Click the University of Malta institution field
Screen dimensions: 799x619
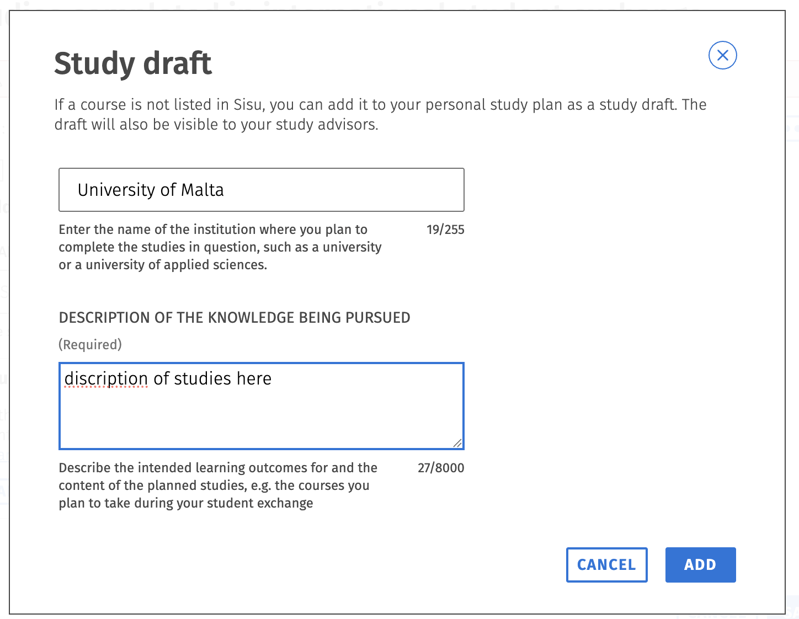[x=262, y=190]
